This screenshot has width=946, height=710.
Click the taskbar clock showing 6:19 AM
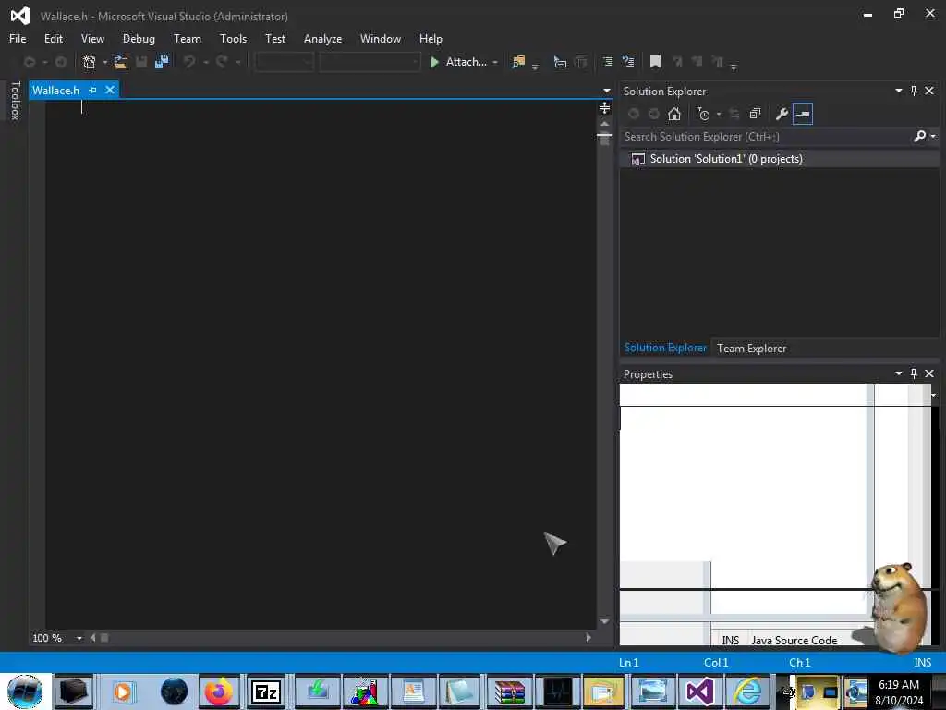pos(899,692)
